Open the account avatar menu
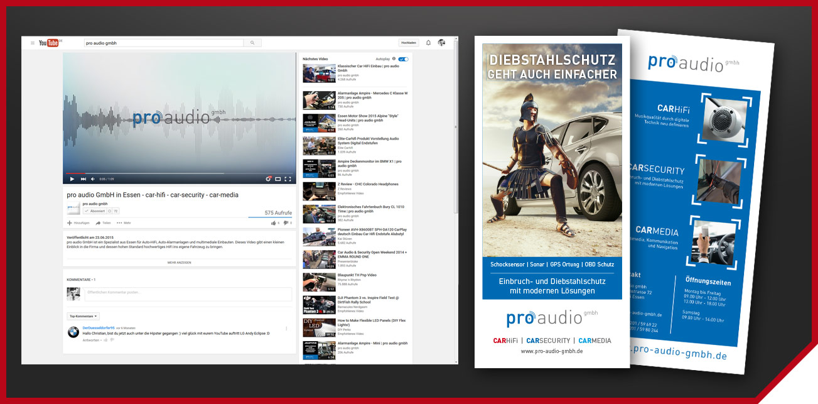The width and height of the screenshot is (818, 404). (x=441, y=43)
